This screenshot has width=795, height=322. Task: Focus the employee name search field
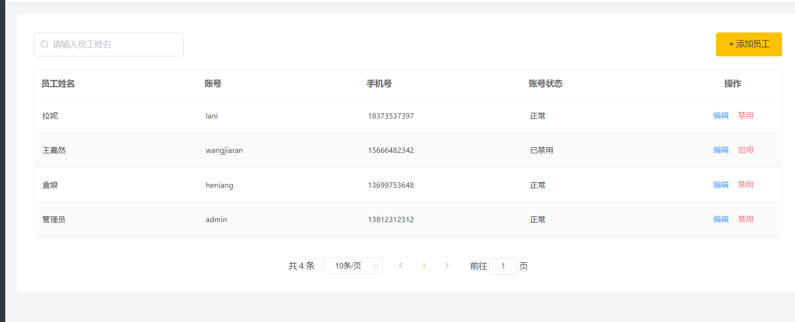pos(109,44)
